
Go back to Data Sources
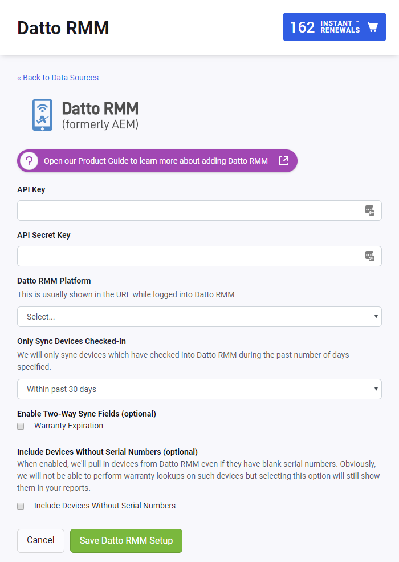coord(58,78)
